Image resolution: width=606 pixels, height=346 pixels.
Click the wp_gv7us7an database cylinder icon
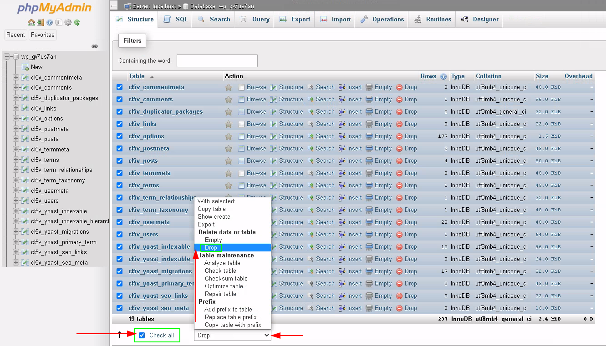pyautogui.click(x=16, y=57)
